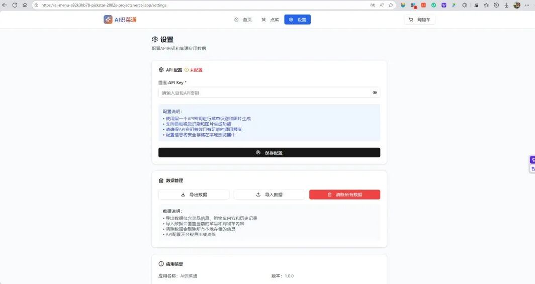View site info via padlock icon
535x284 pixels.
pos(37,5)
